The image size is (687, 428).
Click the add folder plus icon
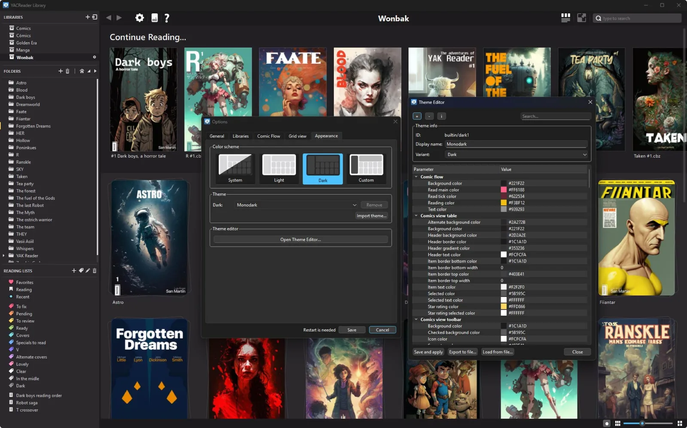[61, 71]
